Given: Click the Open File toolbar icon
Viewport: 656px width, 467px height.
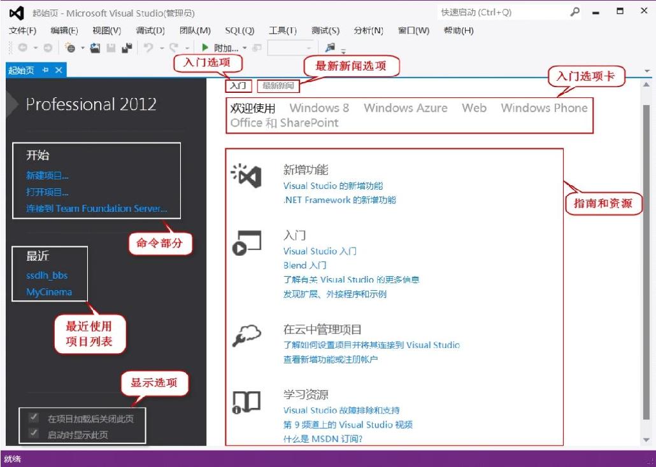Looking at the screenshot, I should click(96, 48).
